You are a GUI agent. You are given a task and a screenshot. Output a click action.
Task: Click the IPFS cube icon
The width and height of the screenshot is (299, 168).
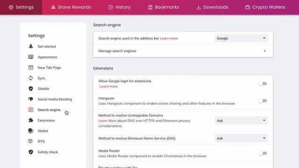click(x=30, y=141)
